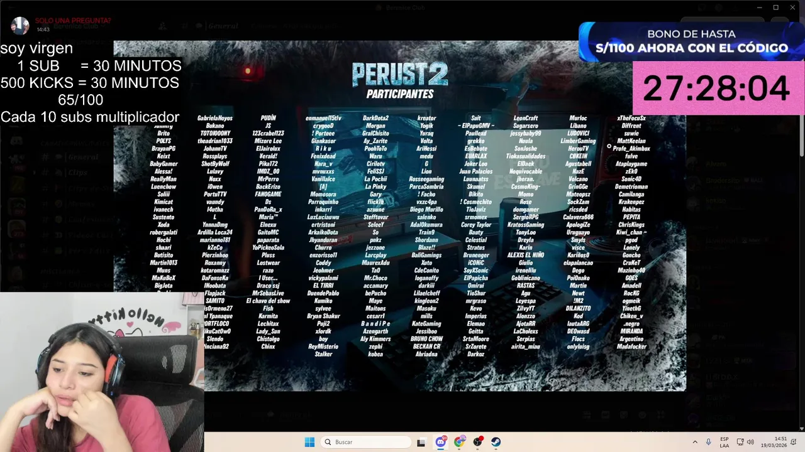
Task: Click the name Aly Kimmers
Action: 375,339
